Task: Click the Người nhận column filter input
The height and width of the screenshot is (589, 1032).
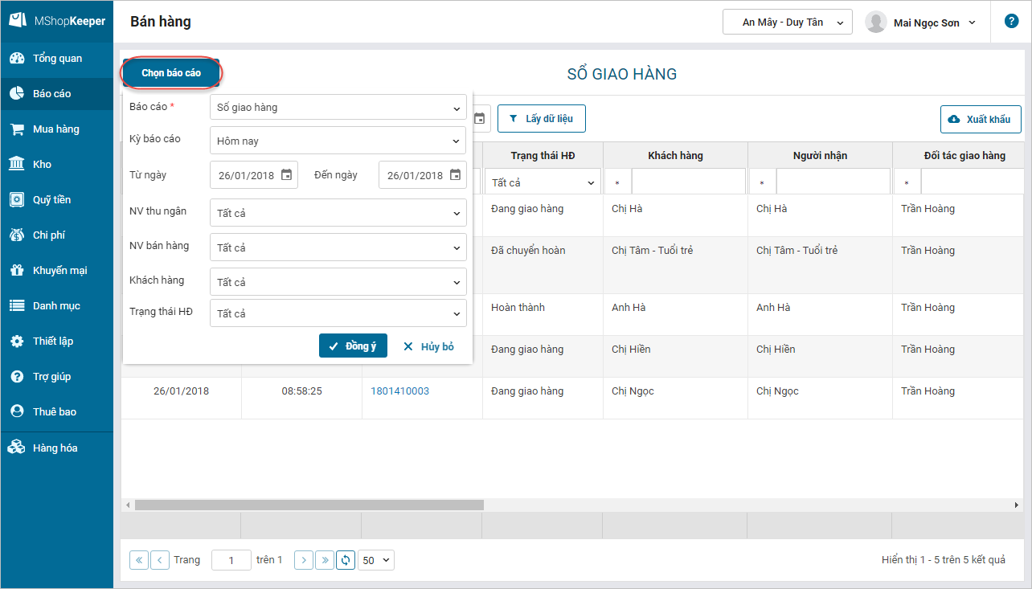Action: coord(833,182)
